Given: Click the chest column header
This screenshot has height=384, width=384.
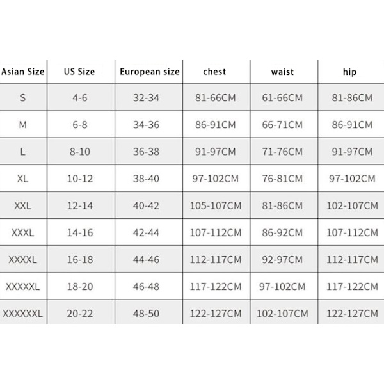Looking at the screenshot, I should [214, 72].
